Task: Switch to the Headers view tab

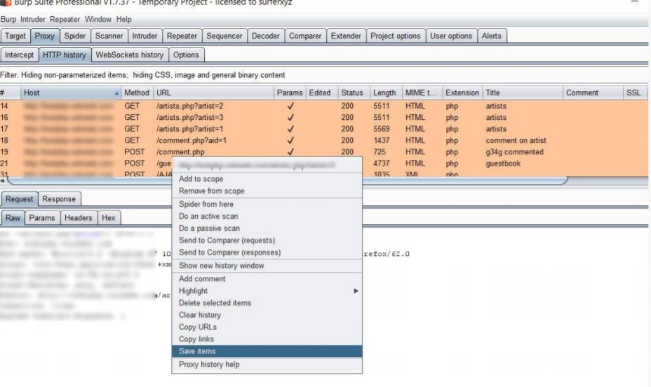Action: [79, 218]
